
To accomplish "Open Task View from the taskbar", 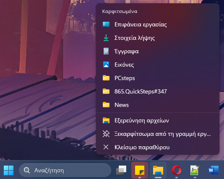I will click(121, 170).
